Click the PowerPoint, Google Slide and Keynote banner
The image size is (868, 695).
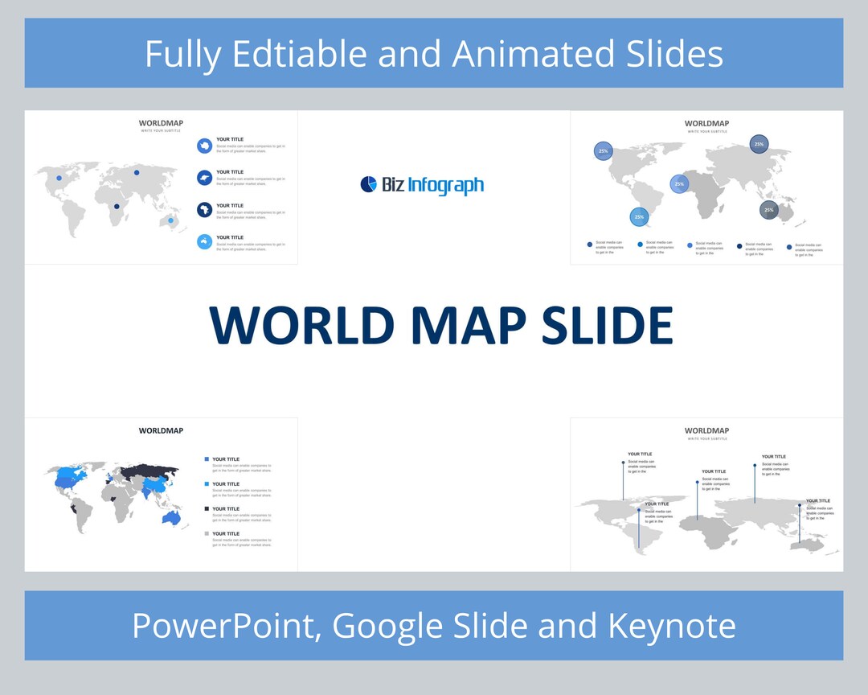click(x=434, y=625)
